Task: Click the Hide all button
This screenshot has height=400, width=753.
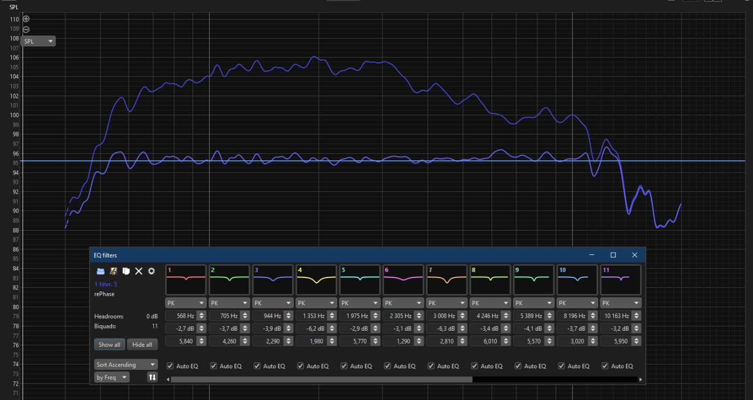Action: click(x=142, y=345)
